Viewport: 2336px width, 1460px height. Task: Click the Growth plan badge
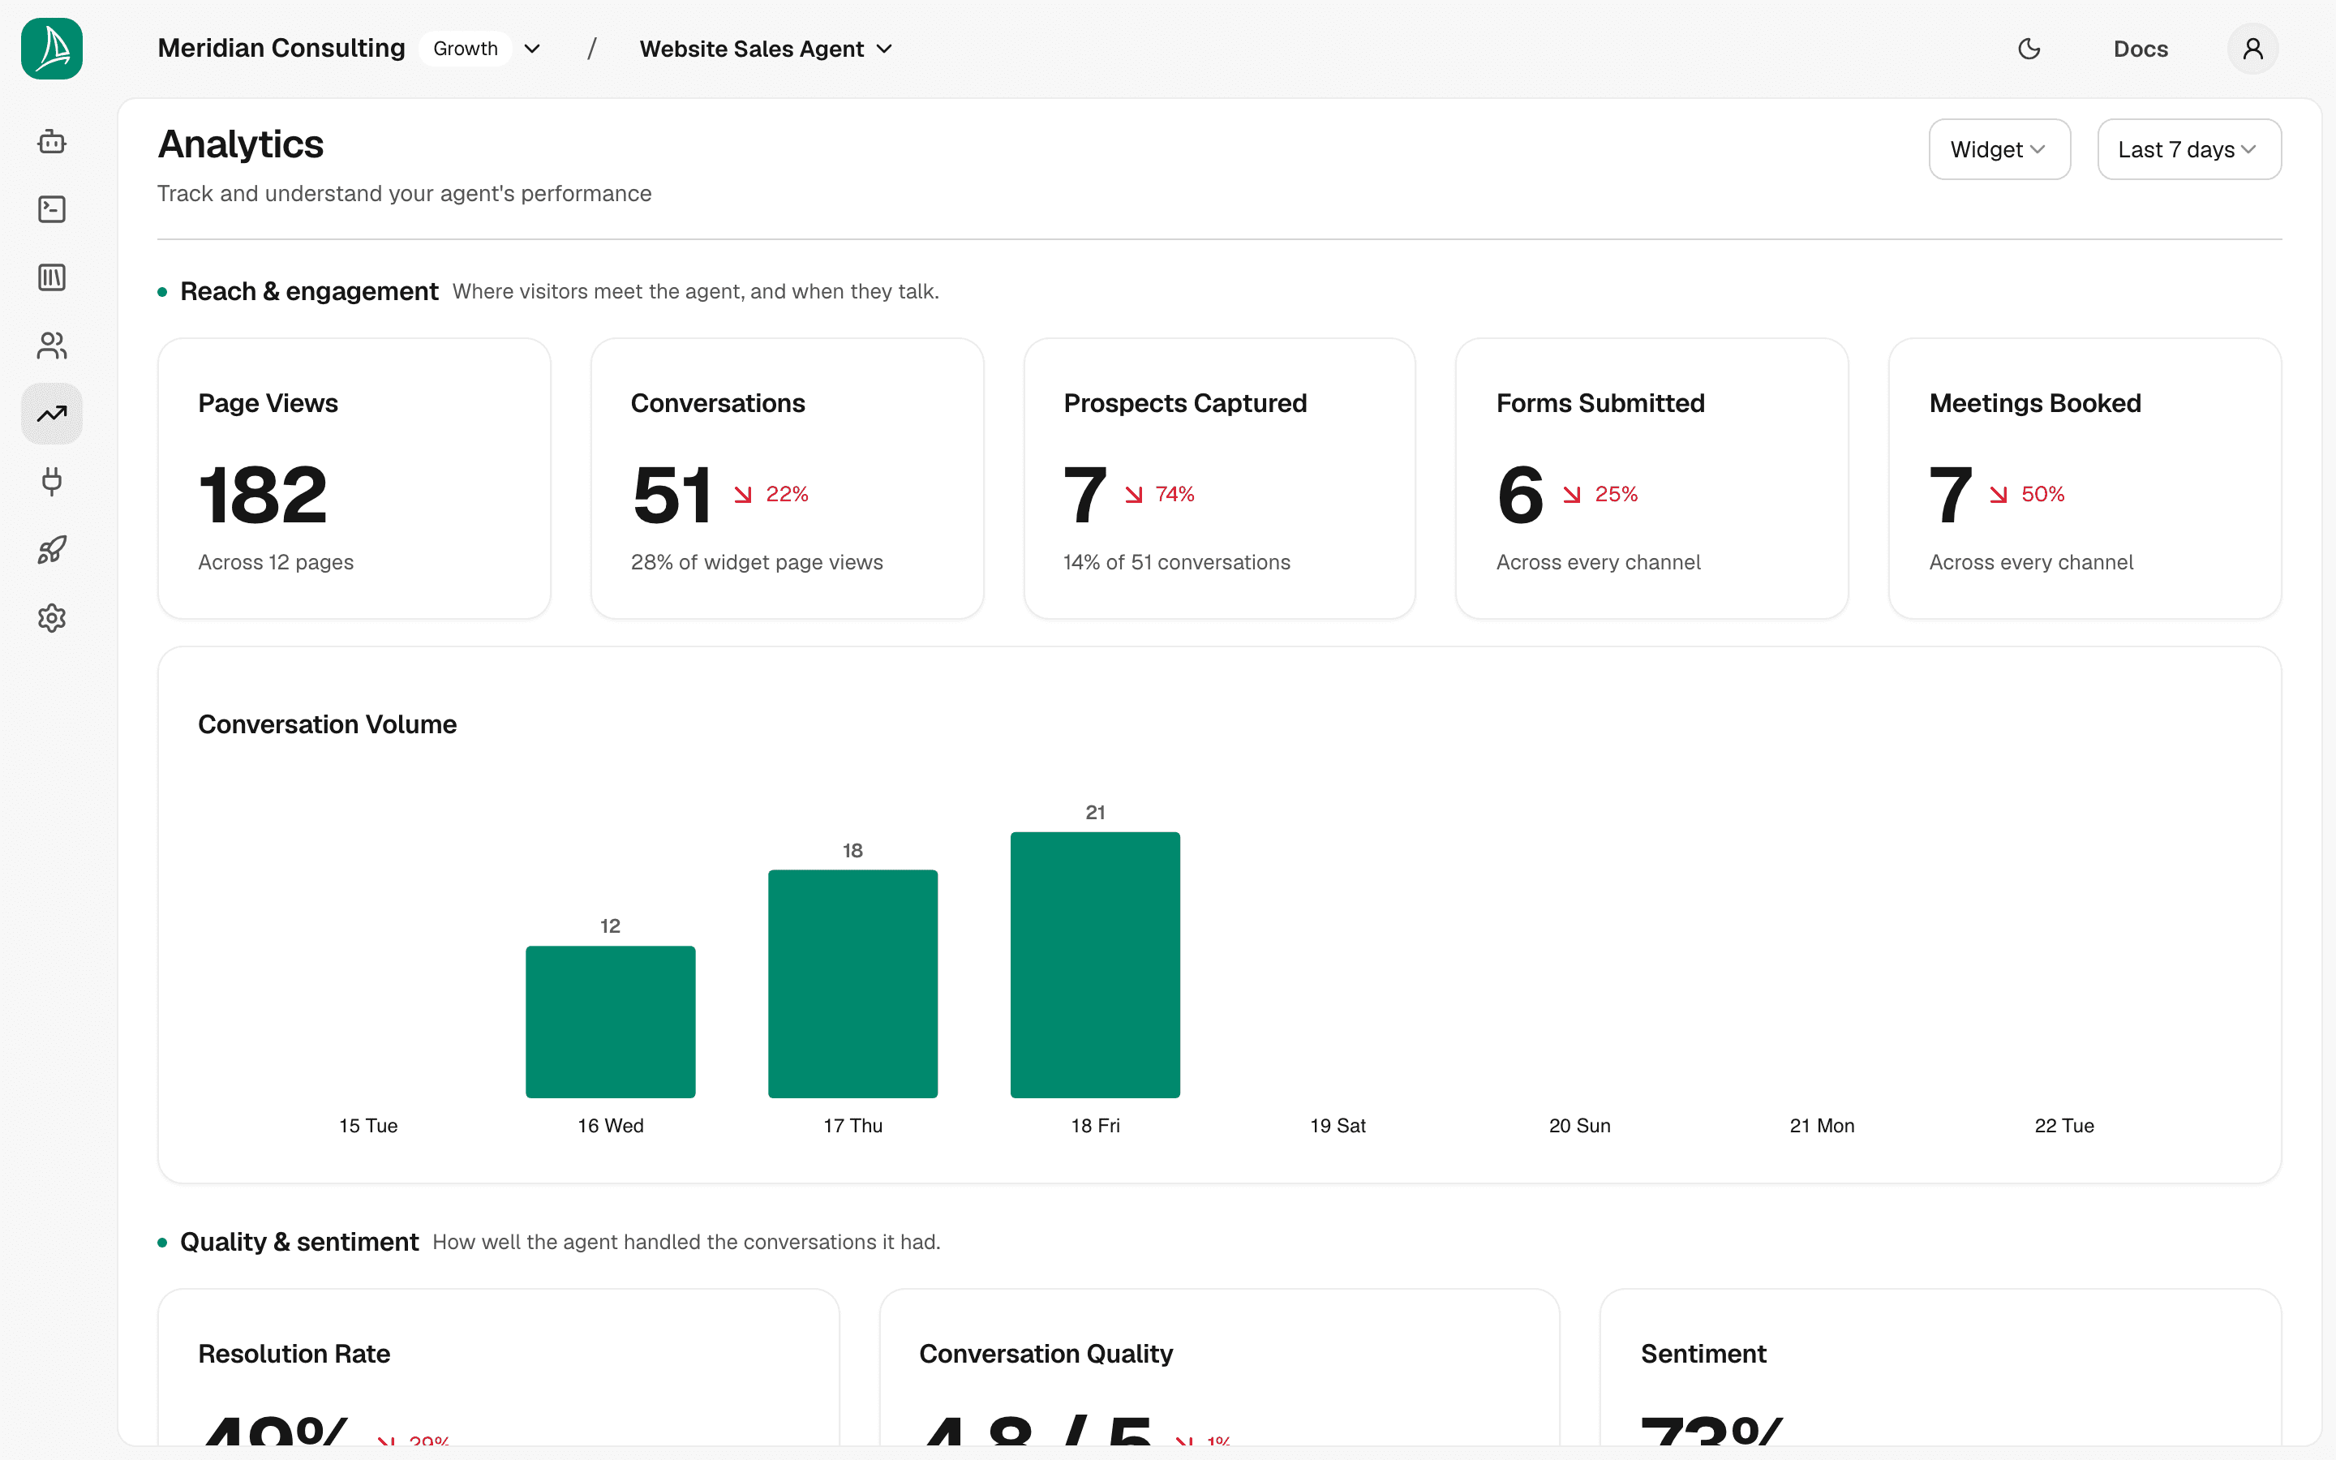466,49
